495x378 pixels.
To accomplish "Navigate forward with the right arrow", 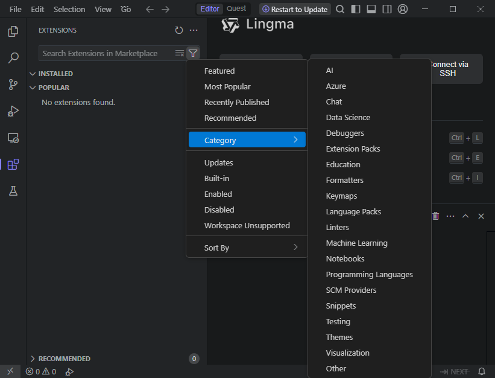I will pyautogui.click(x=165, y=9).
